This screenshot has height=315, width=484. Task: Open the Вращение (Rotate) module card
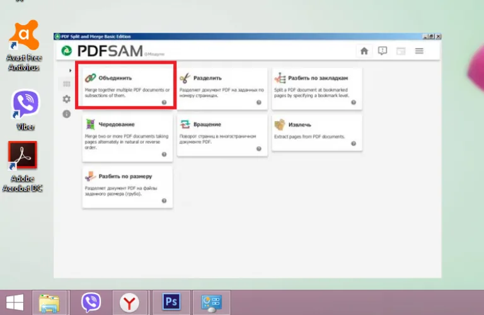[222, 135]
